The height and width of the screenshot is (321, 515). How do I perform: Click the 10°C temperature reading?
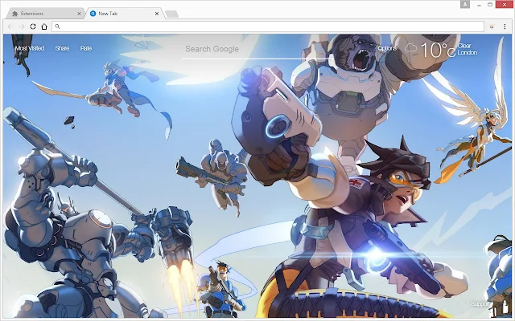click(438, 50)
